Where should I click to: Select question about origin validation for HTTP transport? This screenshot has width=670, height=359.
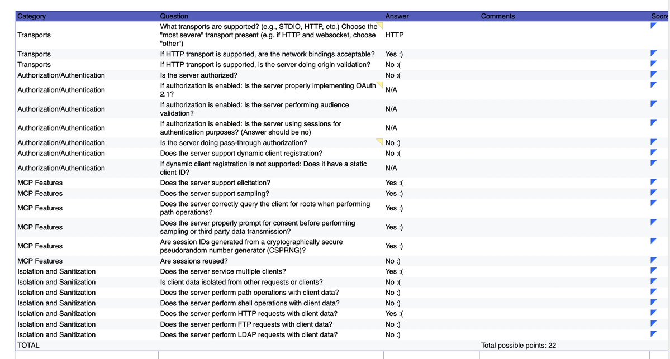coord(265,64)
